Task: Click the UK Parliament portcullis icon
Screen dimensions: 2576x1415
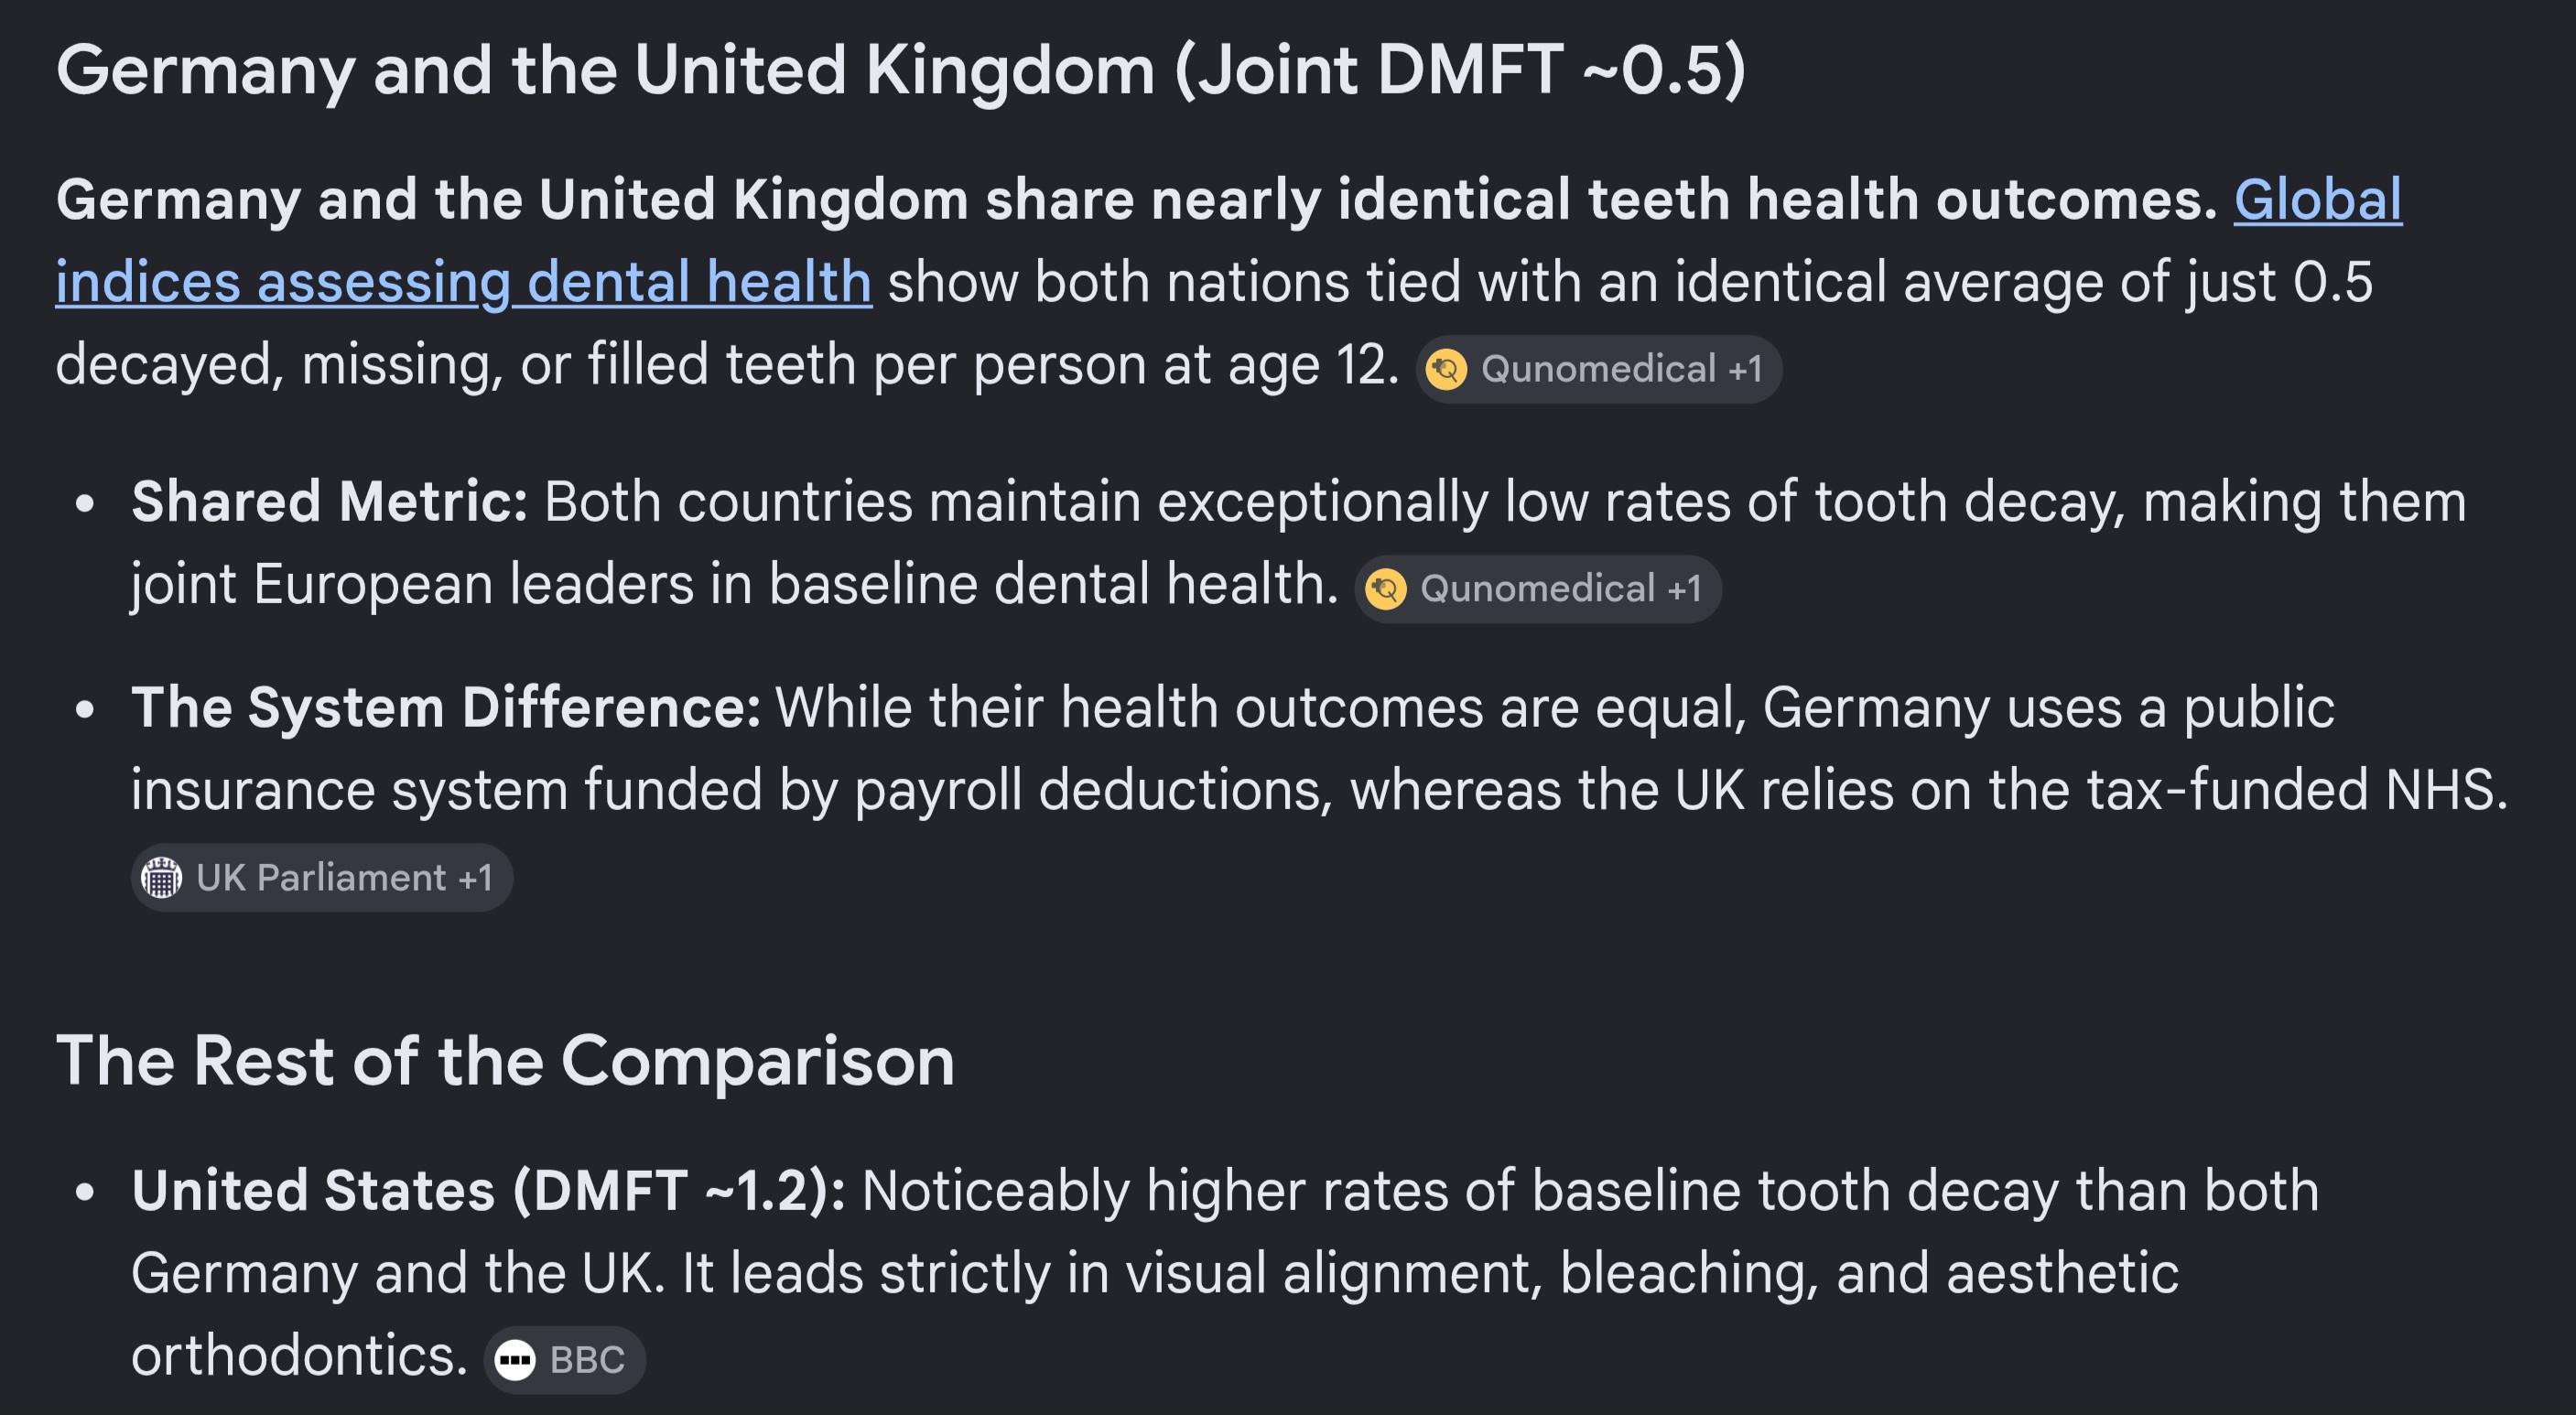Action: [x=161, y=878]
